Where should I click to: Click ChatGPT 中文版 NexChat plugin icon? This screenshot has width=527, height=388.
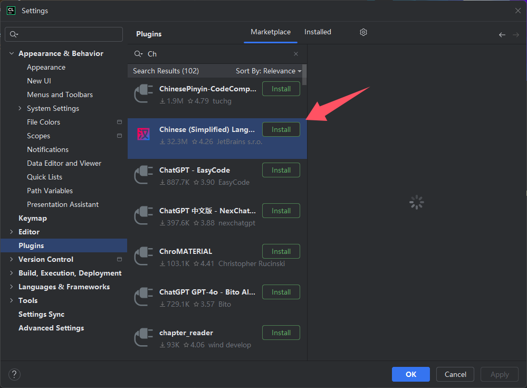point(143,216)
